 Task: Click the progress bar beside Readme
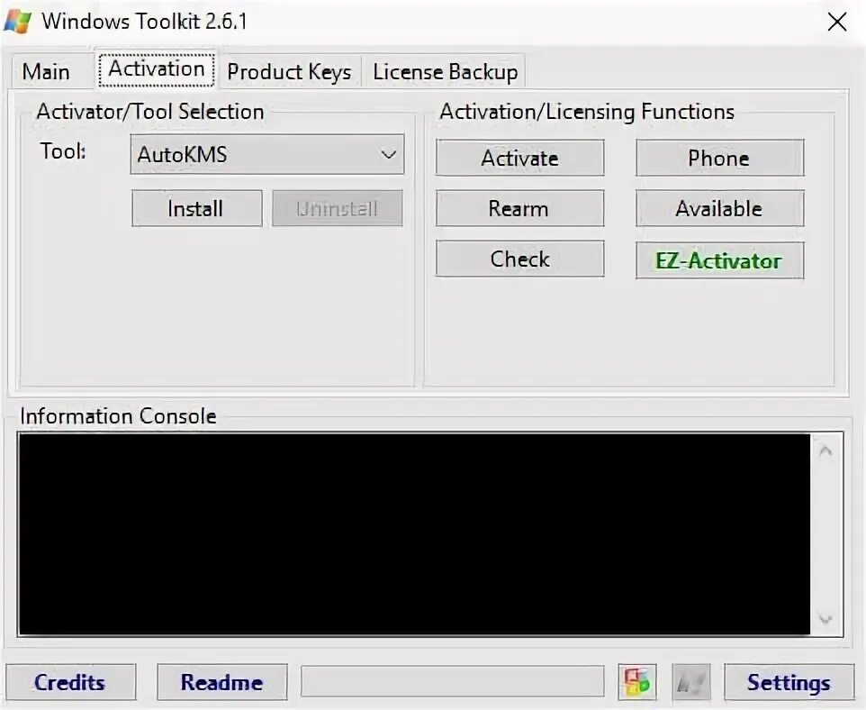tap(452, 681)
